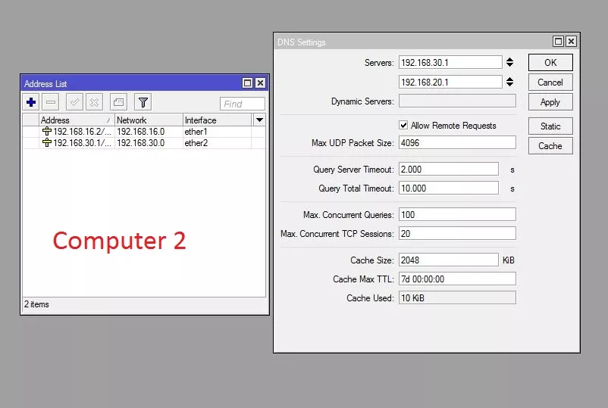Screen dimensions: 608x408
Task: Add a new address with plus icon
Action: (x=31, y=103)
